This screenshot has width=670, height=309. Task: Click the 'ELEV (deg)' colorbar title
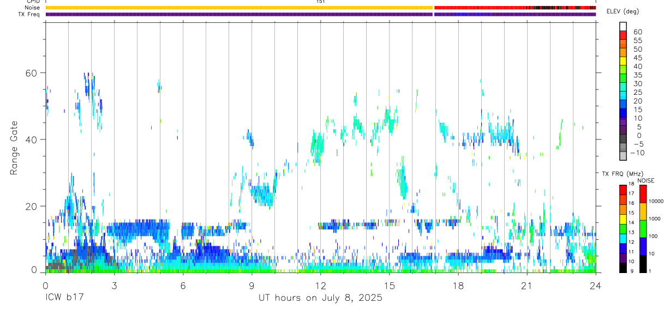point(623,11)
